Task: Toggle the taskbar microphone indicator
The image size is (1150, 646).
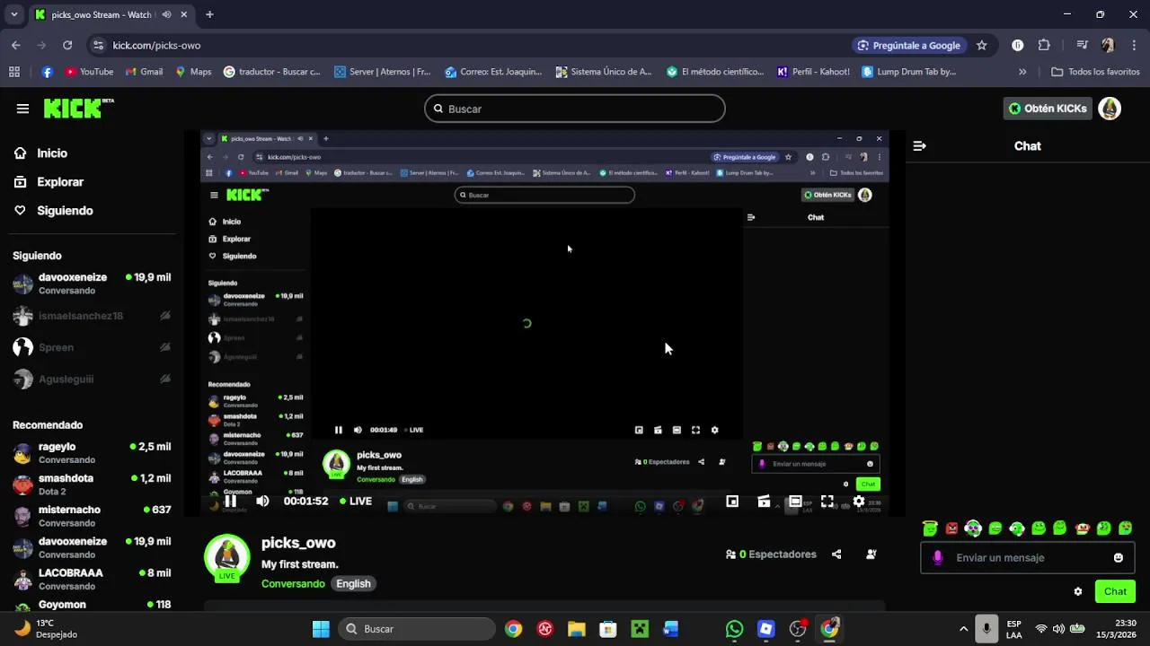Action: [986, 629]
